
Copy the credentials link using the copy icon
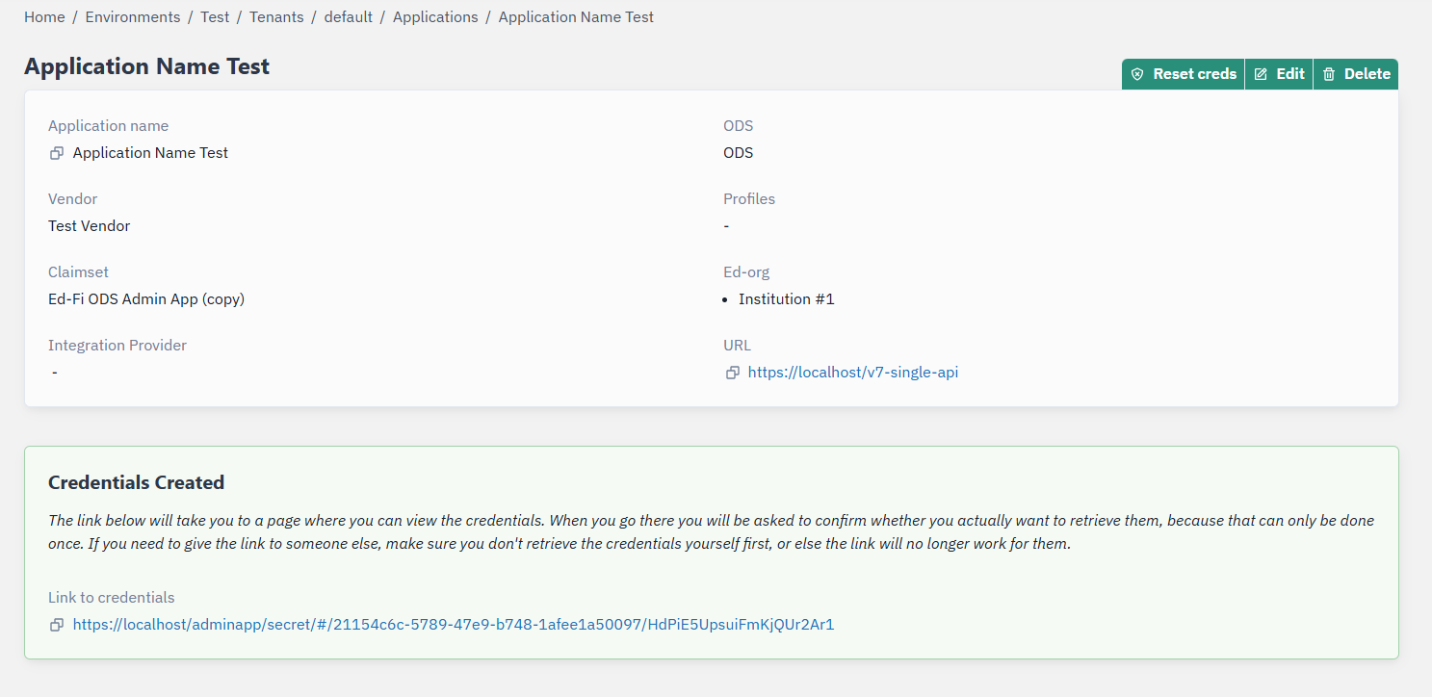click(x=56, y=624)
